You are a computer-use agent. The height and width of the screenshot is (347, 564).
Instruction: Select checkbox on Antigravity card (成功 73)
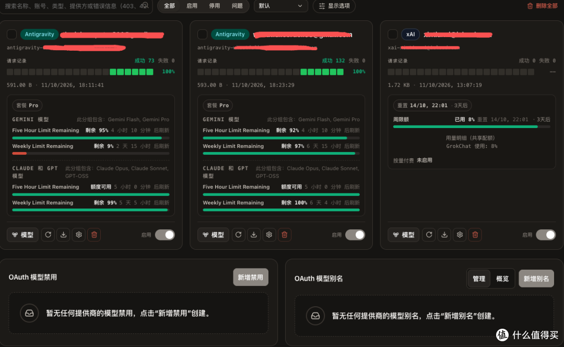(x=11, y=34)
